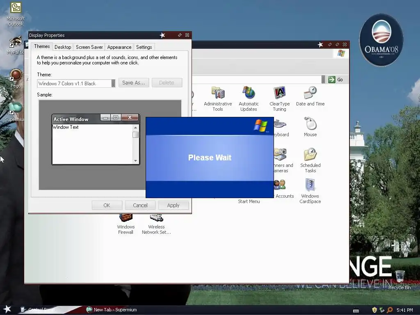420x315 pixels.
Task: Switch to the Themes tab
Action: (x=42, y=46)
